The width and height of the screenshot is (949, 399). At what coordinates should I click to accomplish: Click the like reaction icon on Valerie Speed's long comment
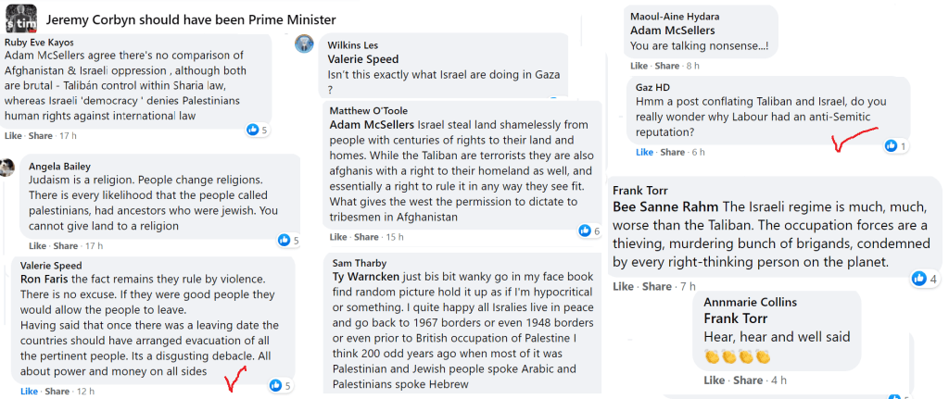click(x=275, y=385)
